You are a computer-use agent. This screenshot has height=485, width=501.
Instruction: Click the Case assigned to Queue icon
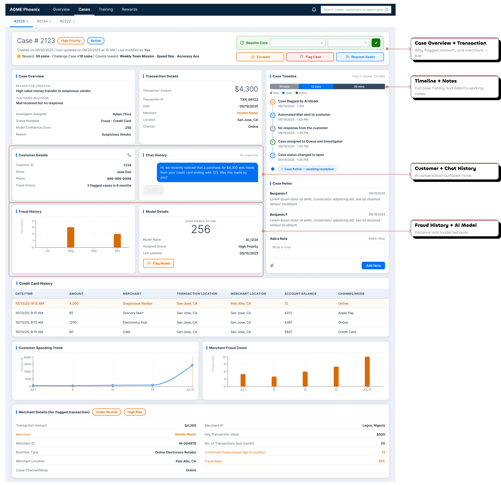coord(273,142)
